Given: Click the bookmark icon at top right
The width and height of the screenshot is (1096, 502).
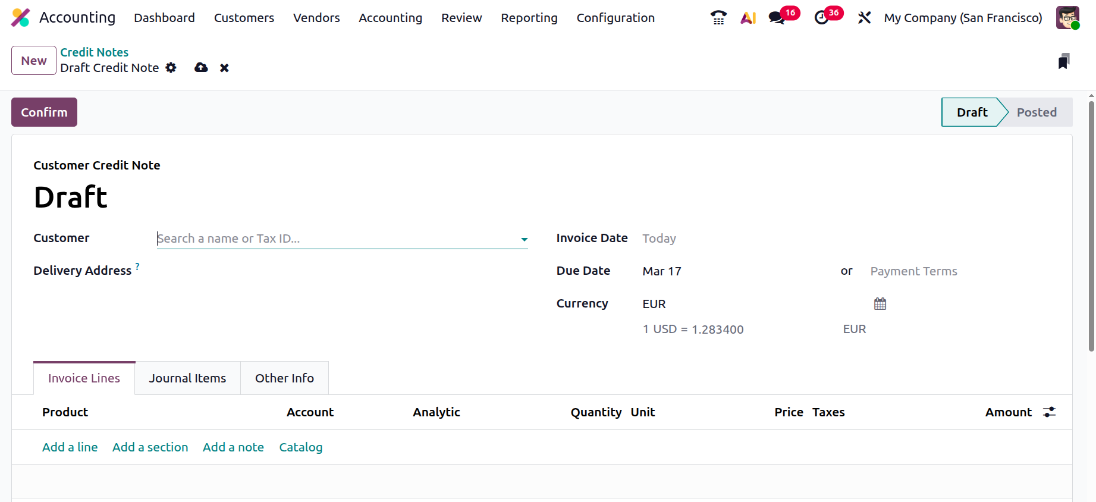Looking at the screenshot, I should (x=1064, y=61).
